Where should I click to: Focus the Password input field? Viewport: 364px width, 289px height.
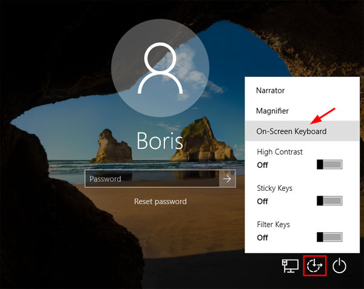point(152,179)
